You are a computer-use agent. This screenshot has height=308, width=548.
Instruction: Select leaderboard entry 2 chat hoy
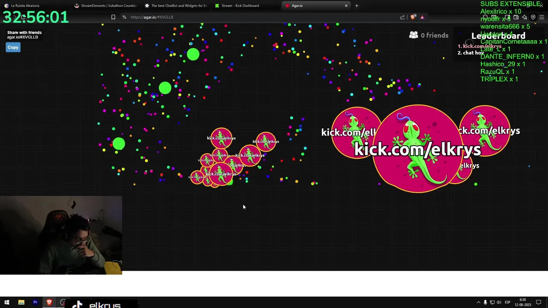(471, 53)
